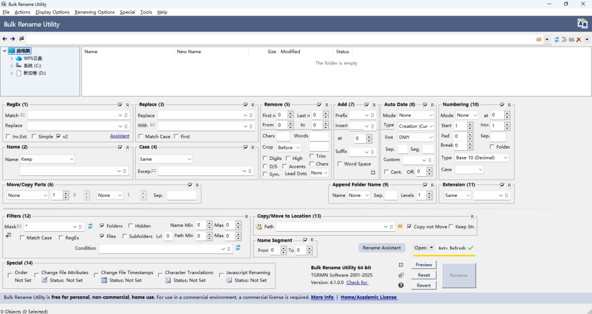
Task: Click the Rename Assistant button
Action: pos(381,248)
